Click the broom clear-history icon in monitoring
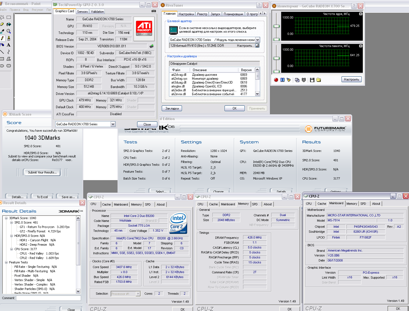Viewport: 409px width, 311px height. coord(289,80)
